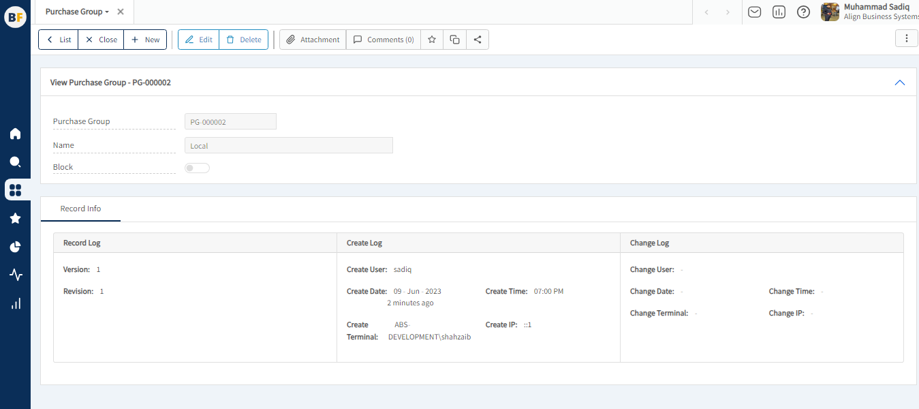Open the three-dot more options menu
The width and height of the screenshot is (919, 409).
(x=906, y=39)
